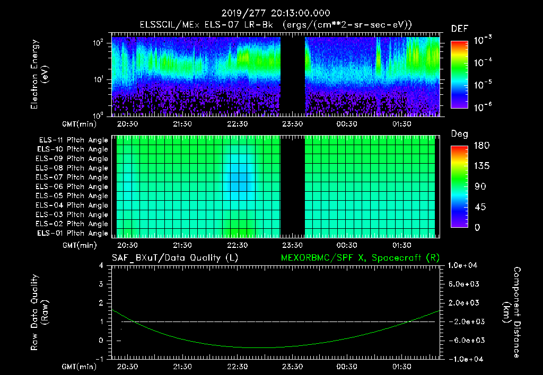The image size is (543, 375).
Task: Click the Deg pitch angle color scale bar
Action: (459, 187)
